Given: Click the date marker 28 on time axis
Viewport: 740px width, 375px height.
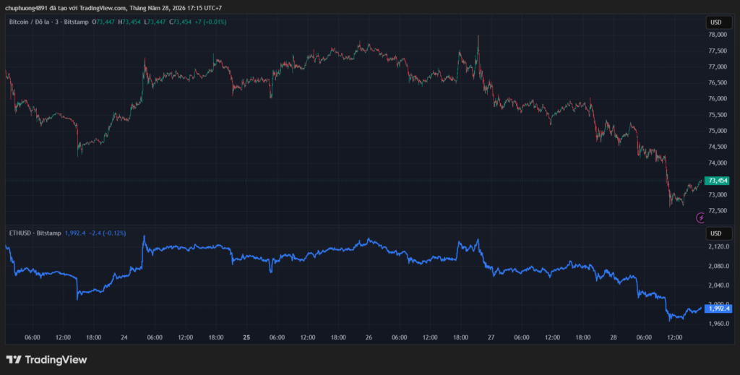Looking at the screenshot, I should click(x=613, y=337).
